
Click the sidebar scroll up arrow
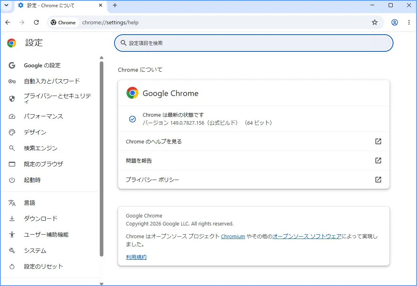[x=101, y=58]
